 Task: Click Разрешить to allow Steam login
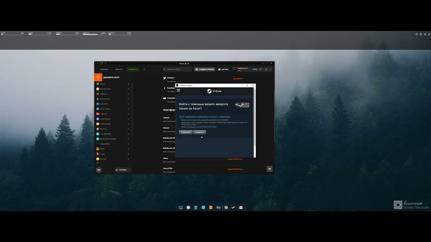pyautogui.click(x=186, y=132)
